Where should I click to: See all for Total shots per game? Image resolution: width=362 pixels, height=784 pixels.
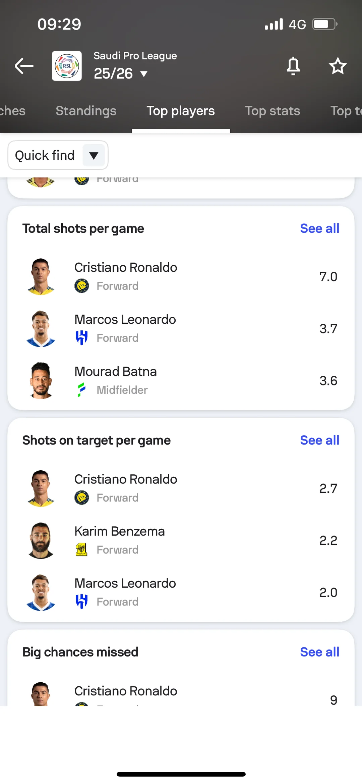319,228
